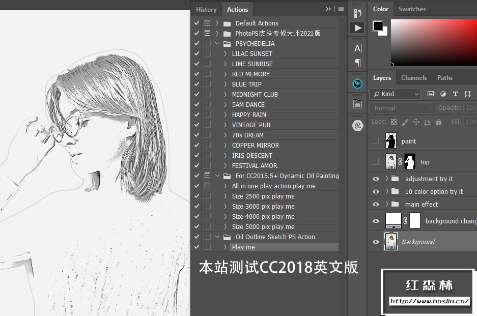Click the Actions panel play icon in dock
This screenshot has height=316, width=477.
point(357,28)
